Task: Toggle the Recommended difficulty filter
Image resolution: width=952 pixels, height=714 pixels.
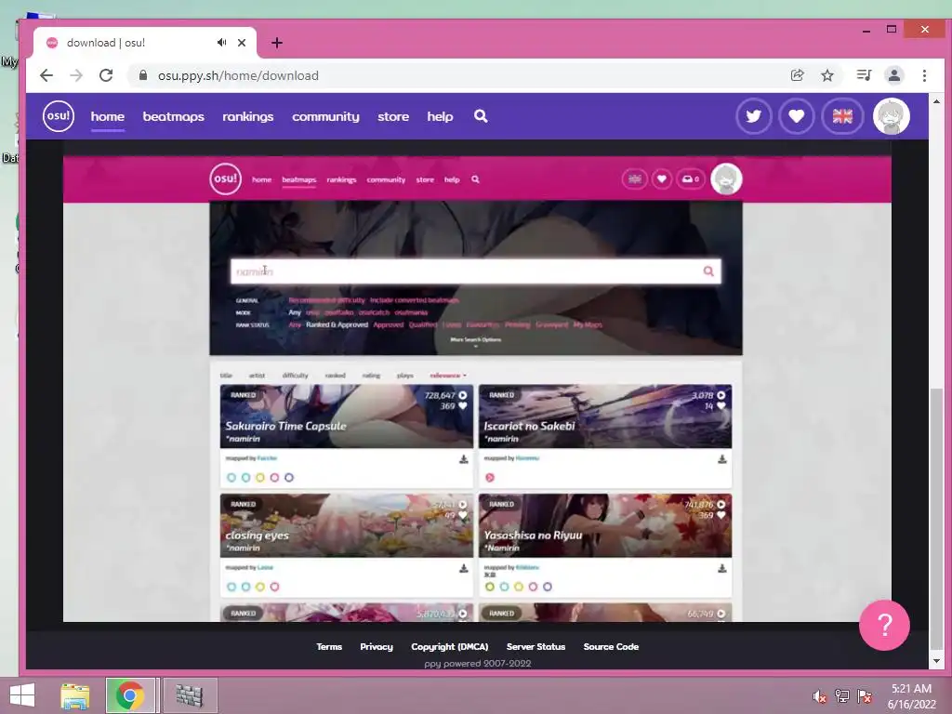Action: [326, 300]
